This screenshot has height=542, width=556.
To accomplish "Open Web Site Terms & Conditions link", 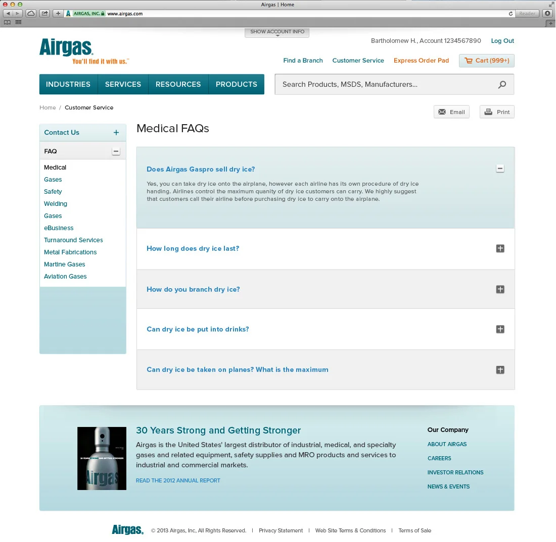I will coord(350,530).
